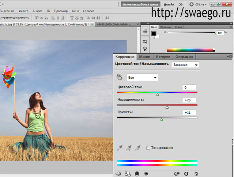The width and height of the screenshot is (234, 177).
Task: Delete adjustment layer trash icon
Action: coord(196,174)
